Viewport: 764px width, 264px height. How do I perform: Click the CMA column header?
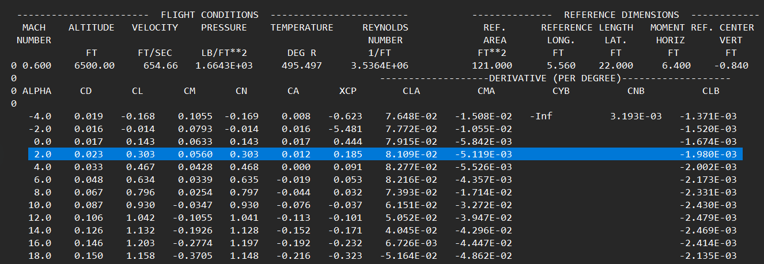coord(486,91)
